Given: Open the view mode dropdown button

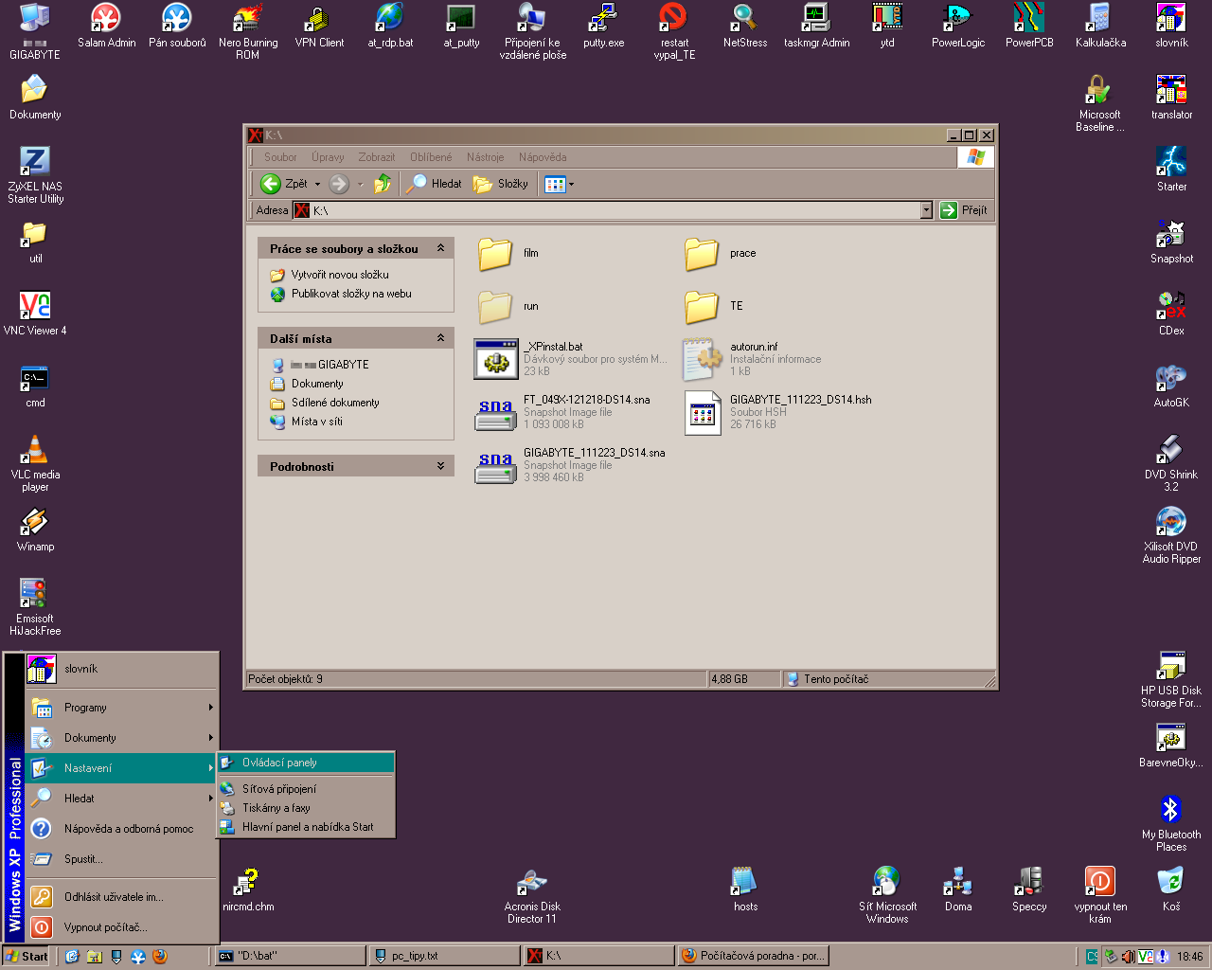Looking at the screenshot, I should 560,184.
